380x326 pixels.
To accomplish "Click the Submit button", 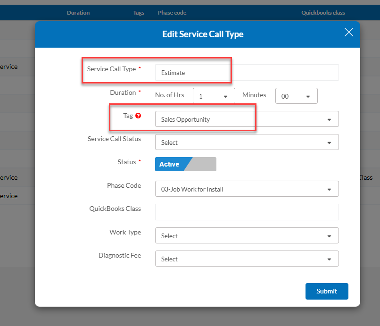I will click(x=327, y=291).
